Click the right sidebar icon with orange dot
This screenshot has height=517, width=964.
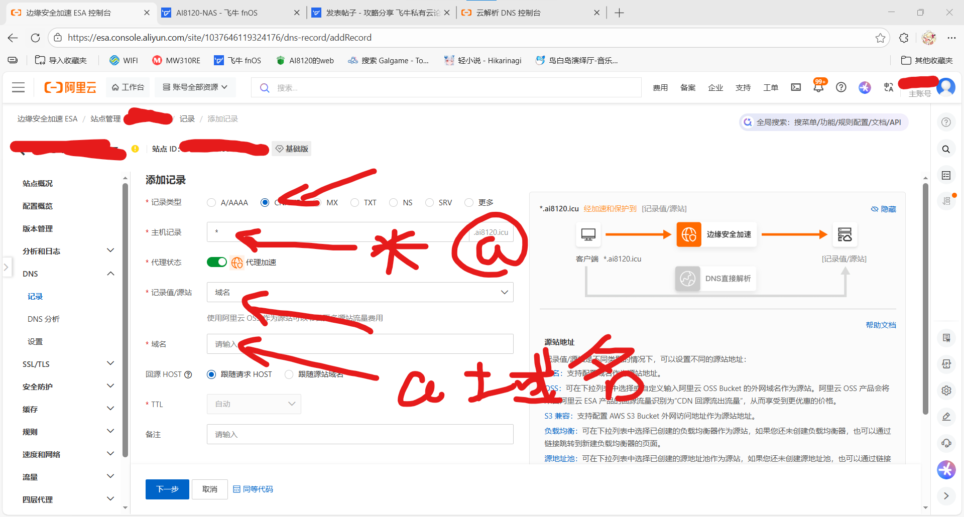[x=946, y=201]
